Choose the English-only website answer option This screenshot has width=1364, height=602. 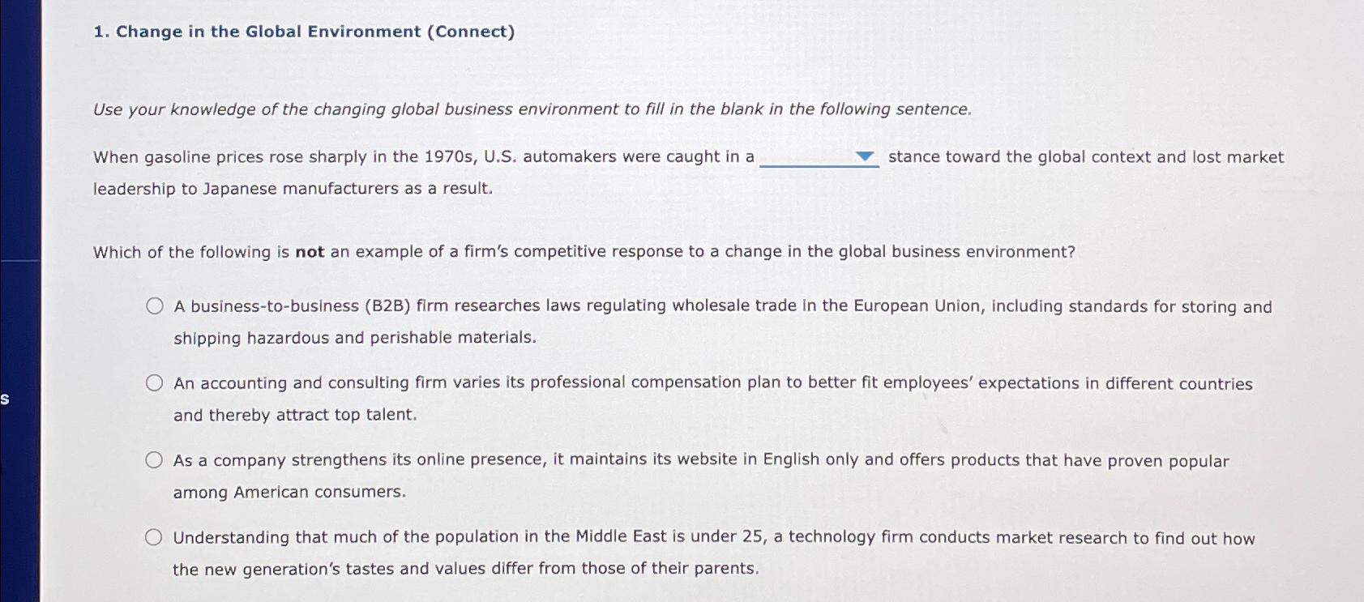(x=154, y=459)
